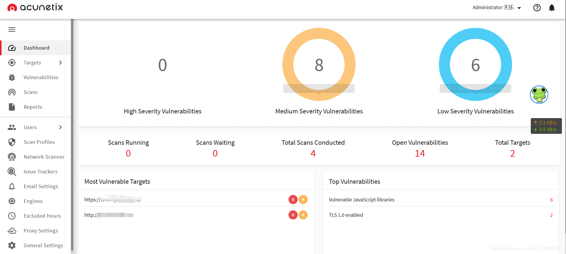The width and height of the screenshot is (566, 254).
Task: Open the Administrator account dropdown
Action: (497, 8)
